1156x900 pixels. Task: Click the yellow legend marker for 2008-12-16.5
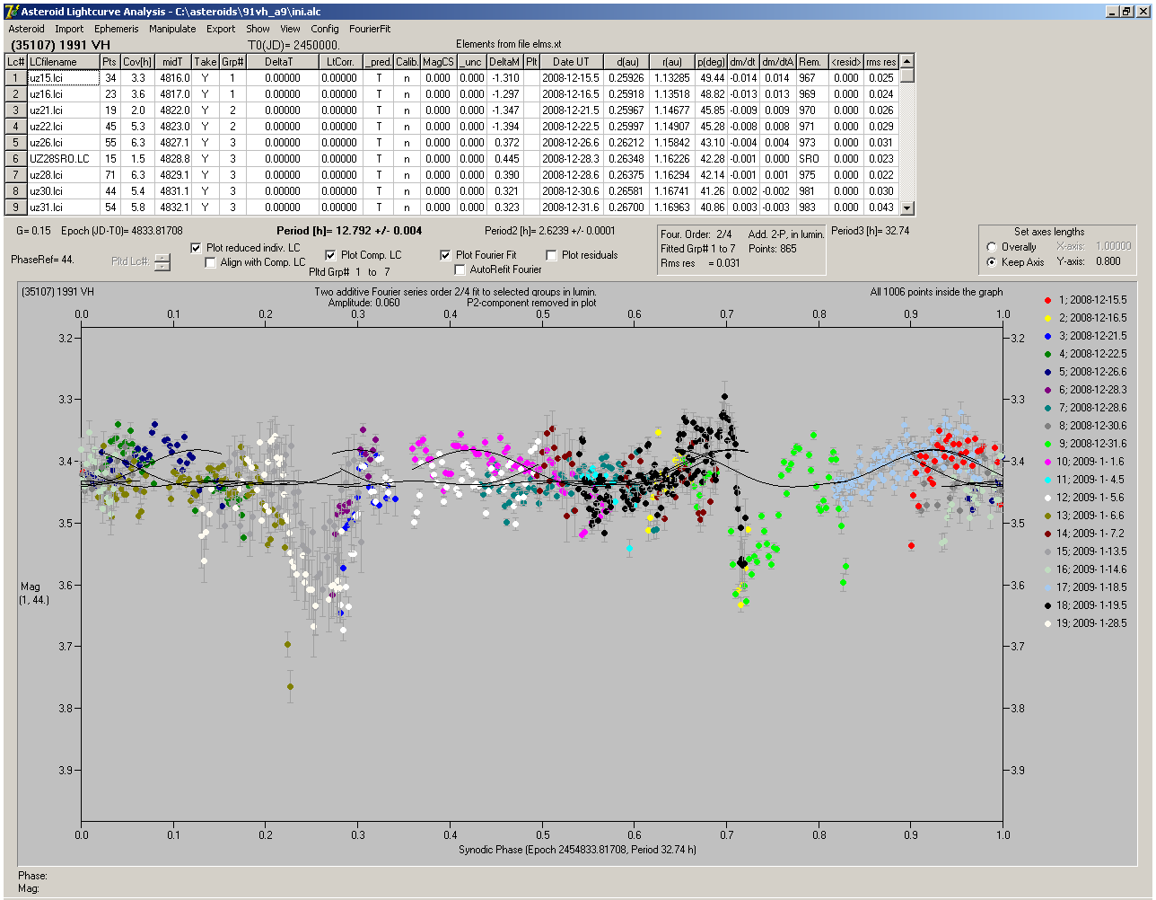(x=1047, y=318)
